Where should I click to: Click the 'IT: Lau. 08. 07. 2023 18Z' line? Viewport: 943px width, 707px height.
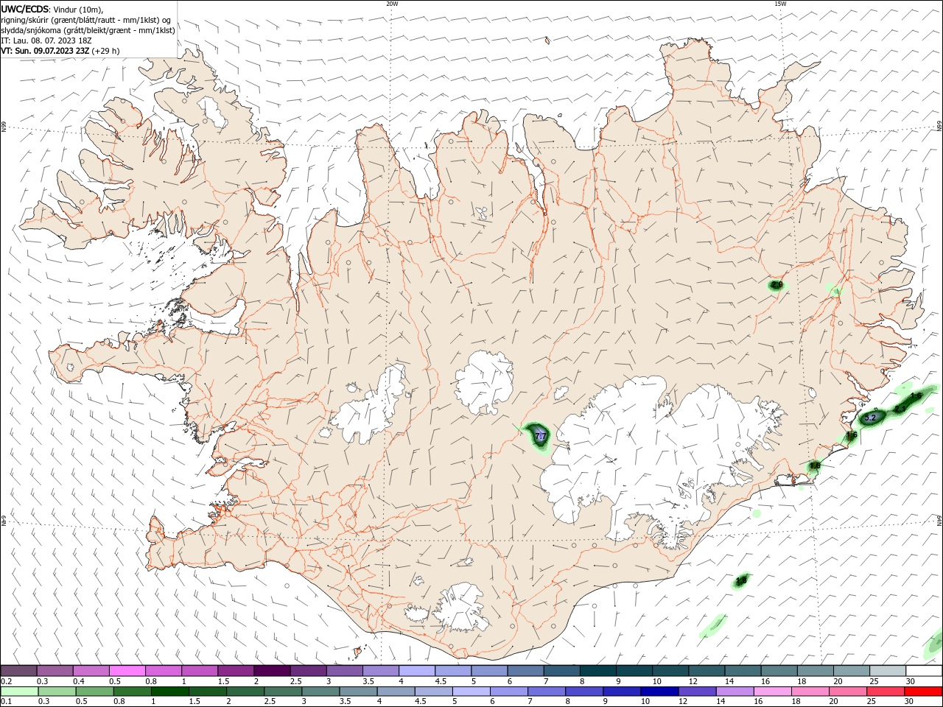pyautogui.click(x=46, y=41)
